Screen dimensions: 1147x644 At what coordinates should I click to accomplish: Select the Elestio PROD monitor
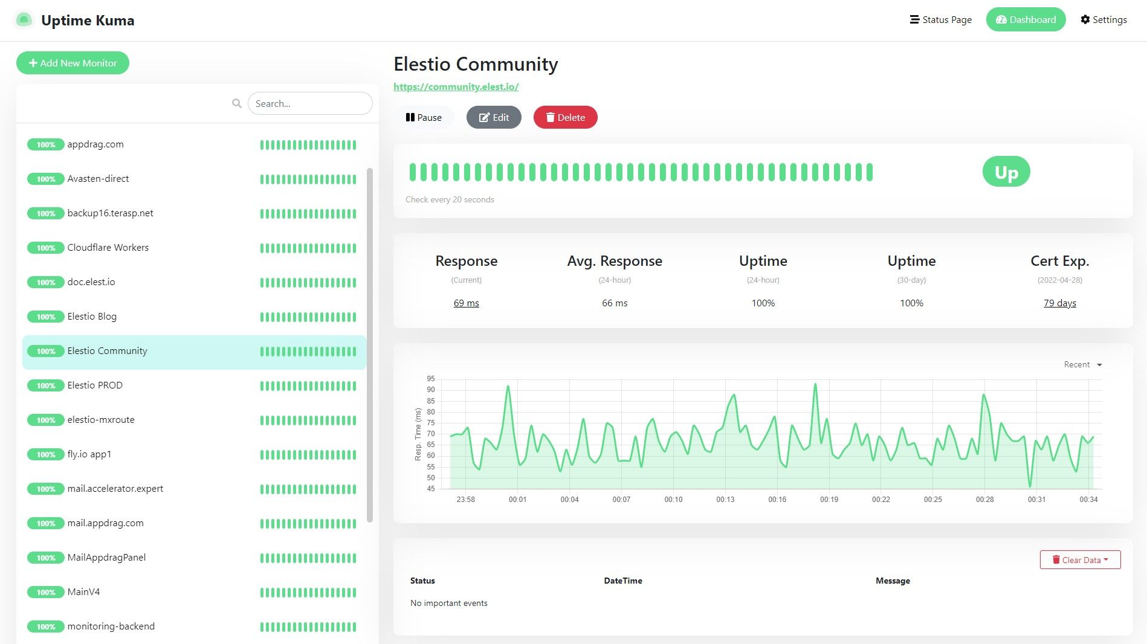pyautogui.click(x=95, y=385)
